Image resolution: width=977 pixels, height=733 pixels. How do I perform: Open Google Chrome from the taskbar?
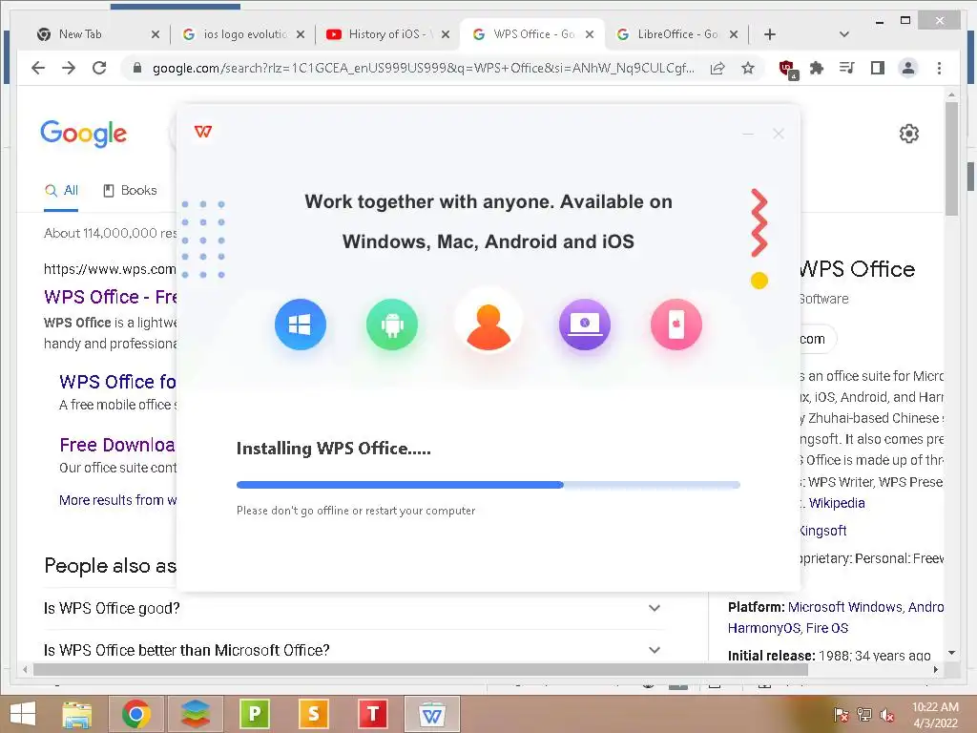[135, 714]
